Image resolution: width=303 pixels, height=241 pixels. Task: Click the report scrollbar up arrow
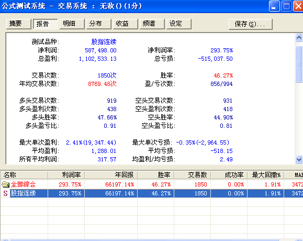tap(299, 38)
